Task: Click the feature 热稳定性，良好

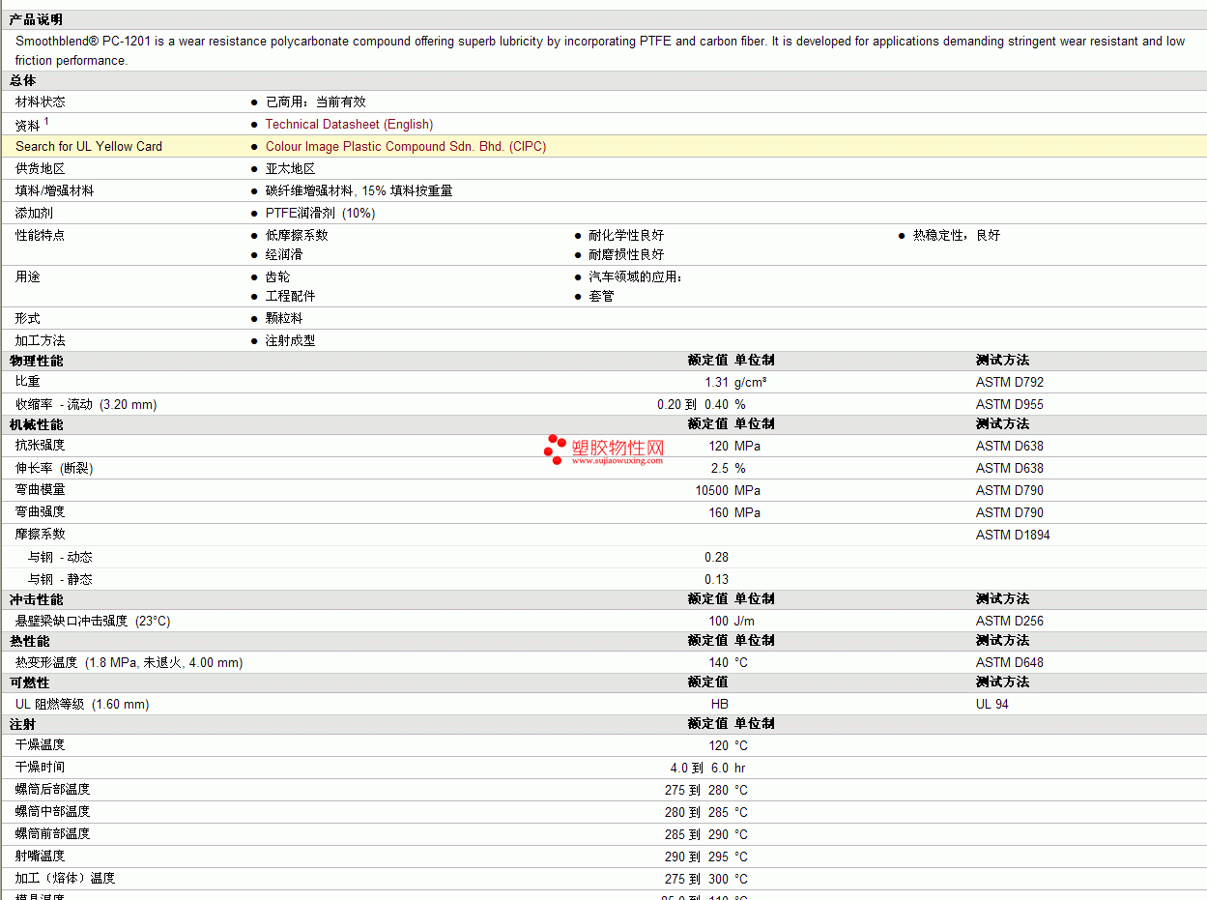Action: click(957, 235)
